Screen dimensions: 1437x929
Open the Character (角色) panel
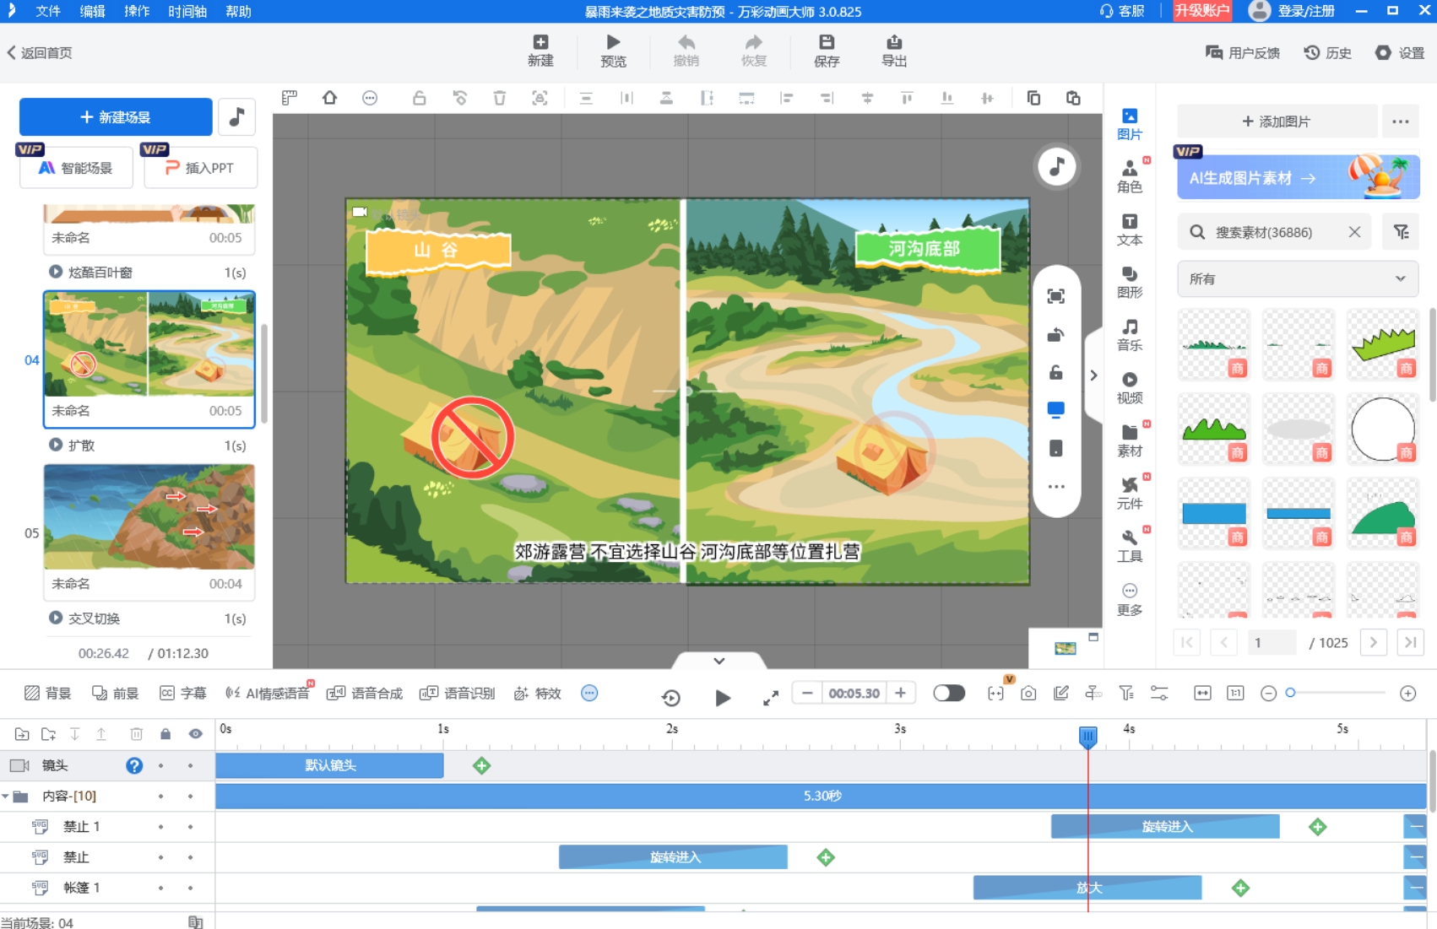1129,176
